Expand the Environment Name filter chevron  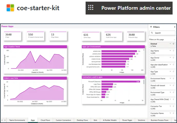point(170,78)
